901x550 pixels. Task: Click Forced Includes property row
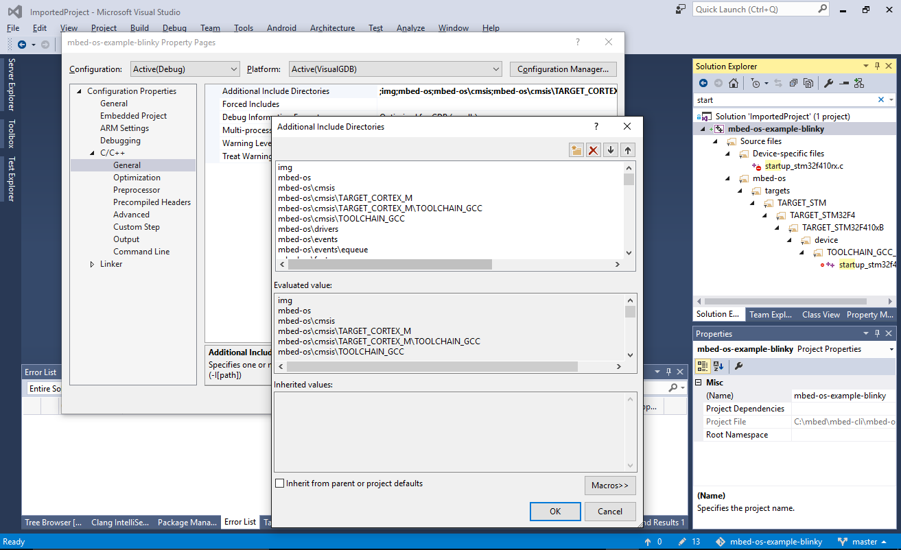pyautogui.click(x=410, y=104)
